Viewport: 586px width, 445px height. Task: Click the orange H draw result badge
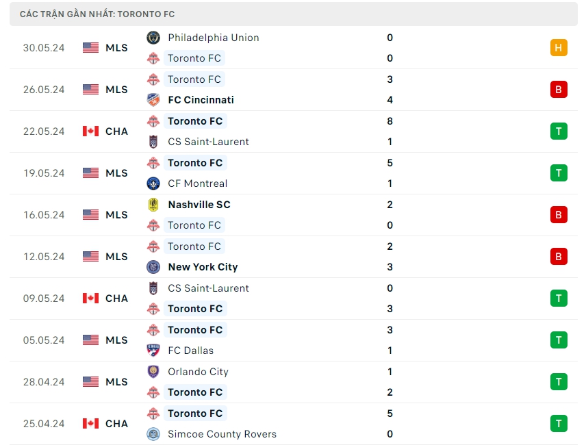click(559, 48)
